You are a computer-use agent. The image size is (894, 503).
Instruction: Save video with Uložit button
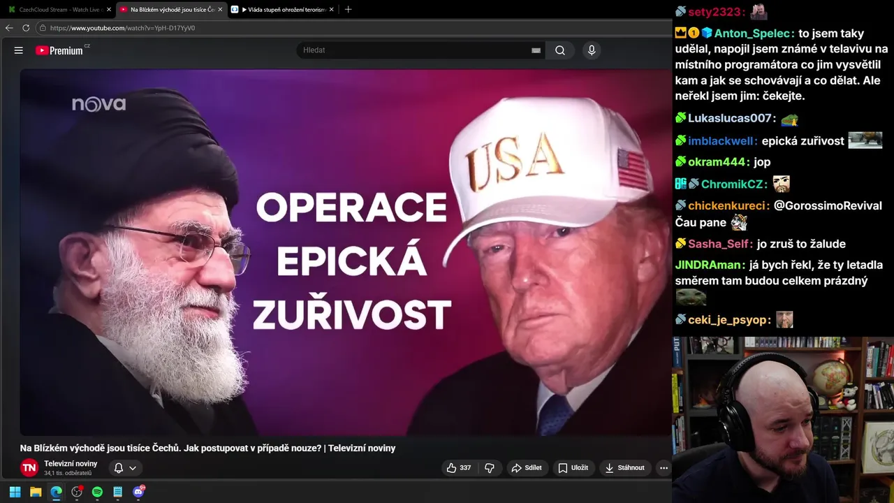(x=573, y=467)
